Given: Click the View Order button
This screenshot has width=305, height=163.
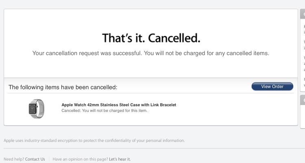Looking at the screenshot, I should click(x=272, y=86).
